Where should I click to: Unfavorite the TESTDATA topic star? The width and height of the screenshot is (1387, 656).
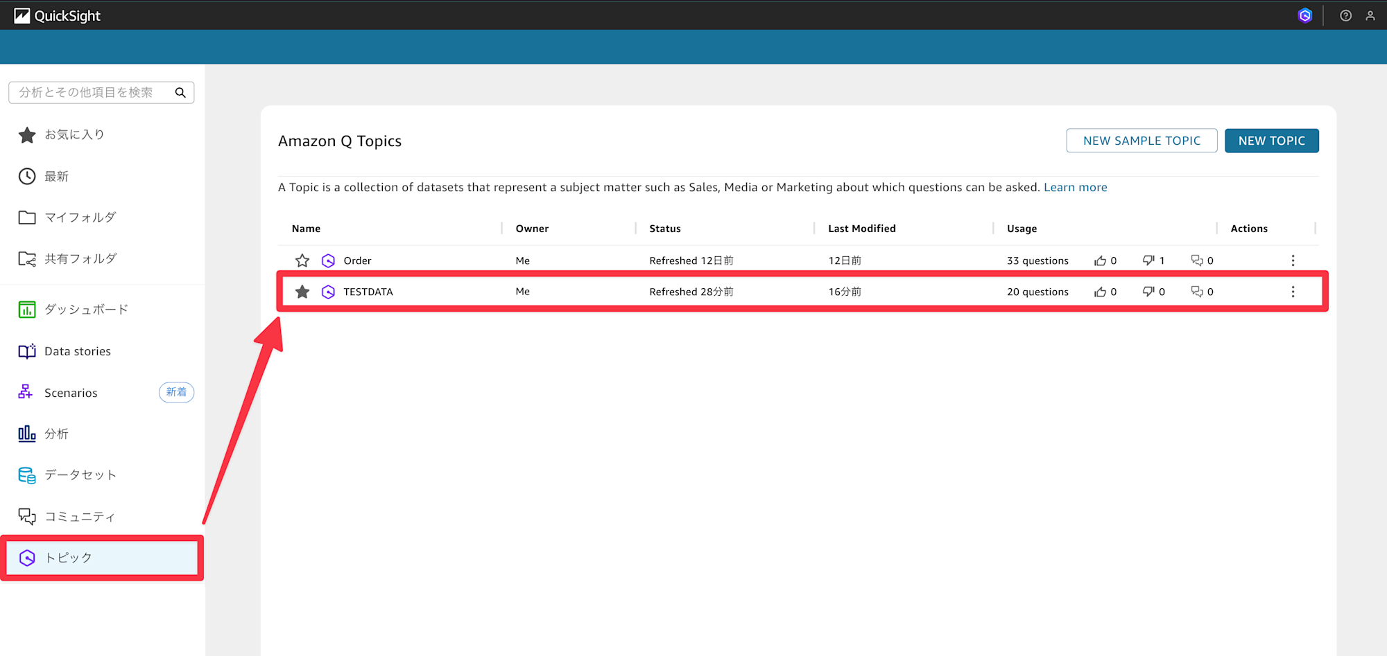(302, 292)
